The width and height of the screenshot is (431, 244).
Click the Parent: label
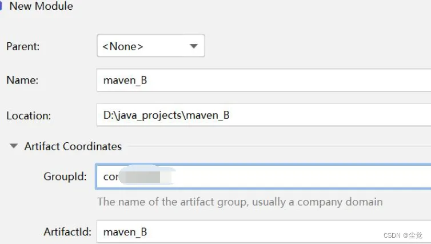click(x=23, y=46)
